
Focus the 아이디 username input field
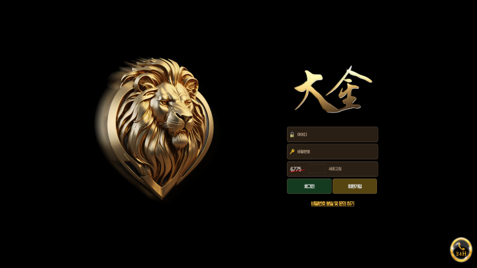click(x=333, y=134)
